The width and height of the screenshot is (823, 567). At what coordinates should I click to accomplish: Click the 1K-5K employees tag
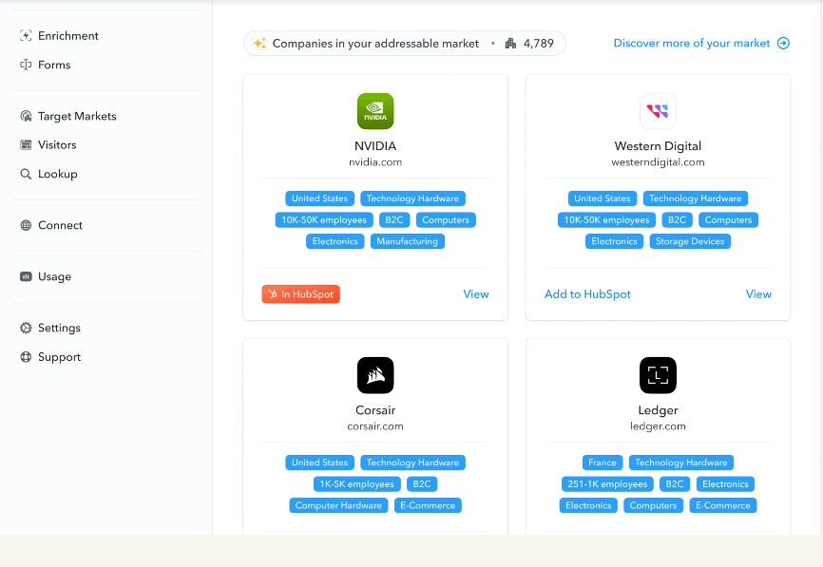coord(357,484)
